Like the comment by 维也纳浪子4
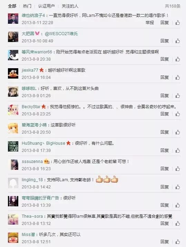This screenshot has width=186, height=247. tap(178, 23)
